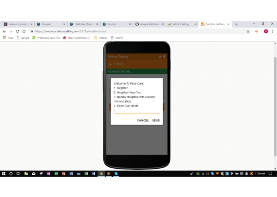The width and height of the screenshot is (277, 197).
Task: Go to the browser home page
Action: coord(24,31)
